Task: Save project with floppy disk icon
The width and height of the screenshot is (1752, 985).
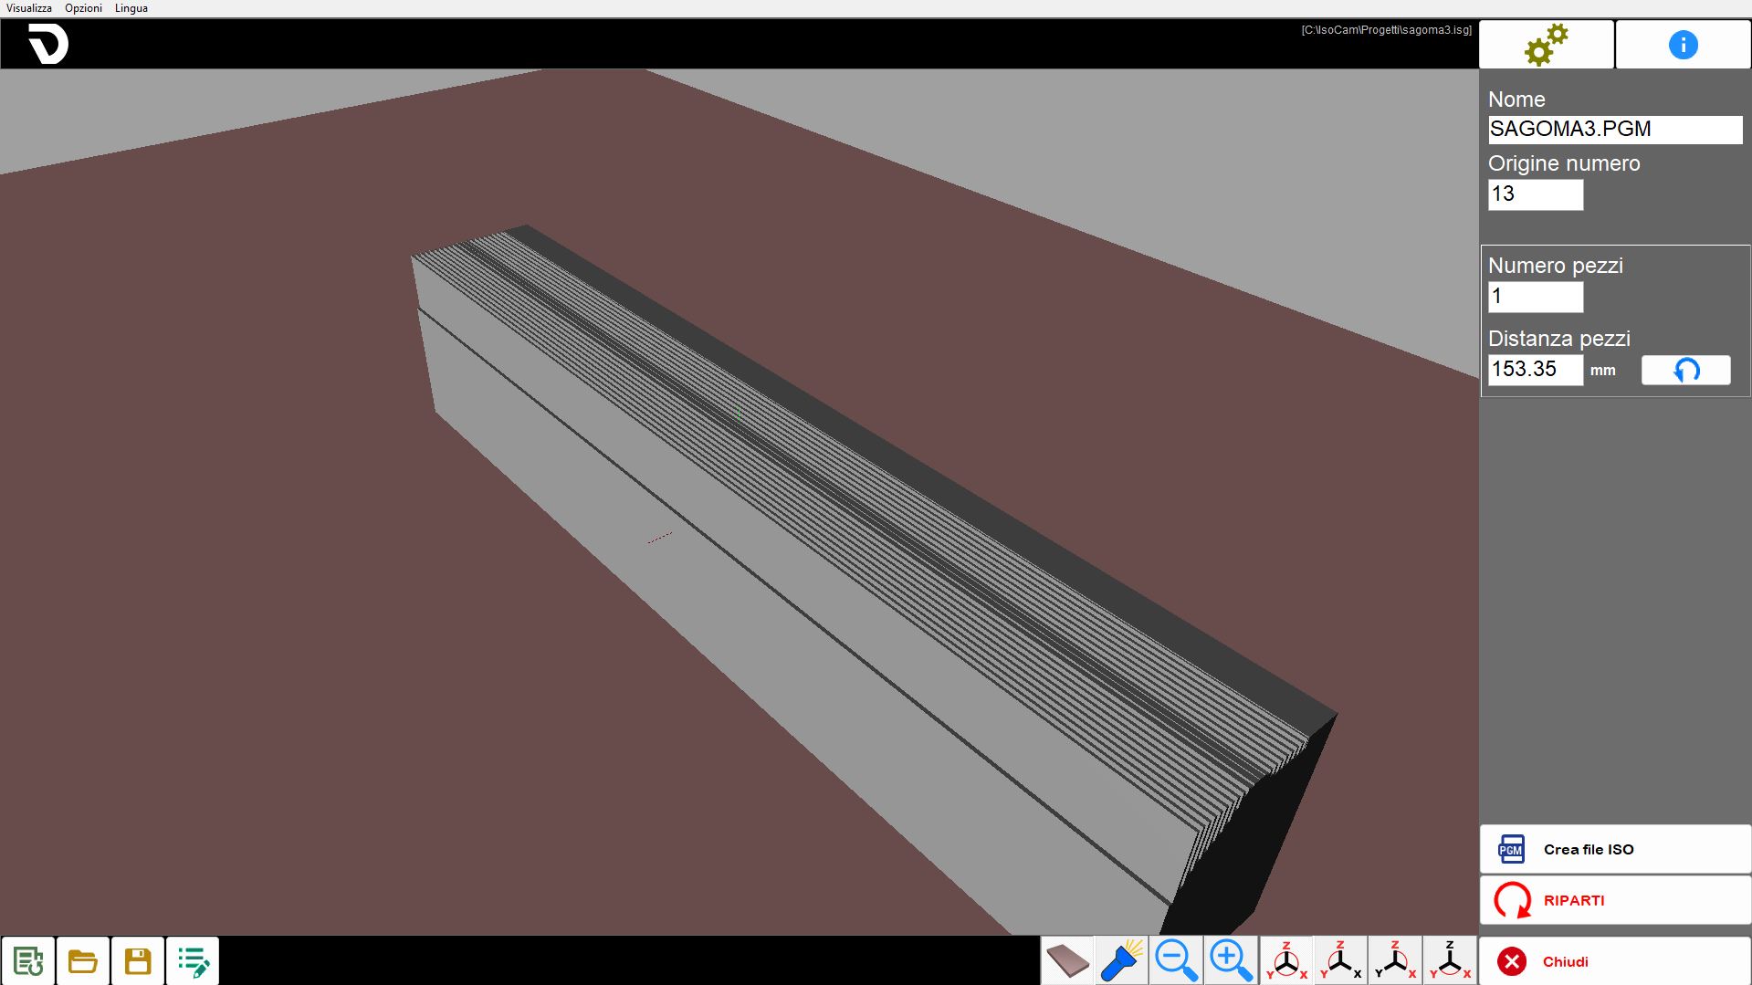Action: pyautogui.click(x=138, y=960)
